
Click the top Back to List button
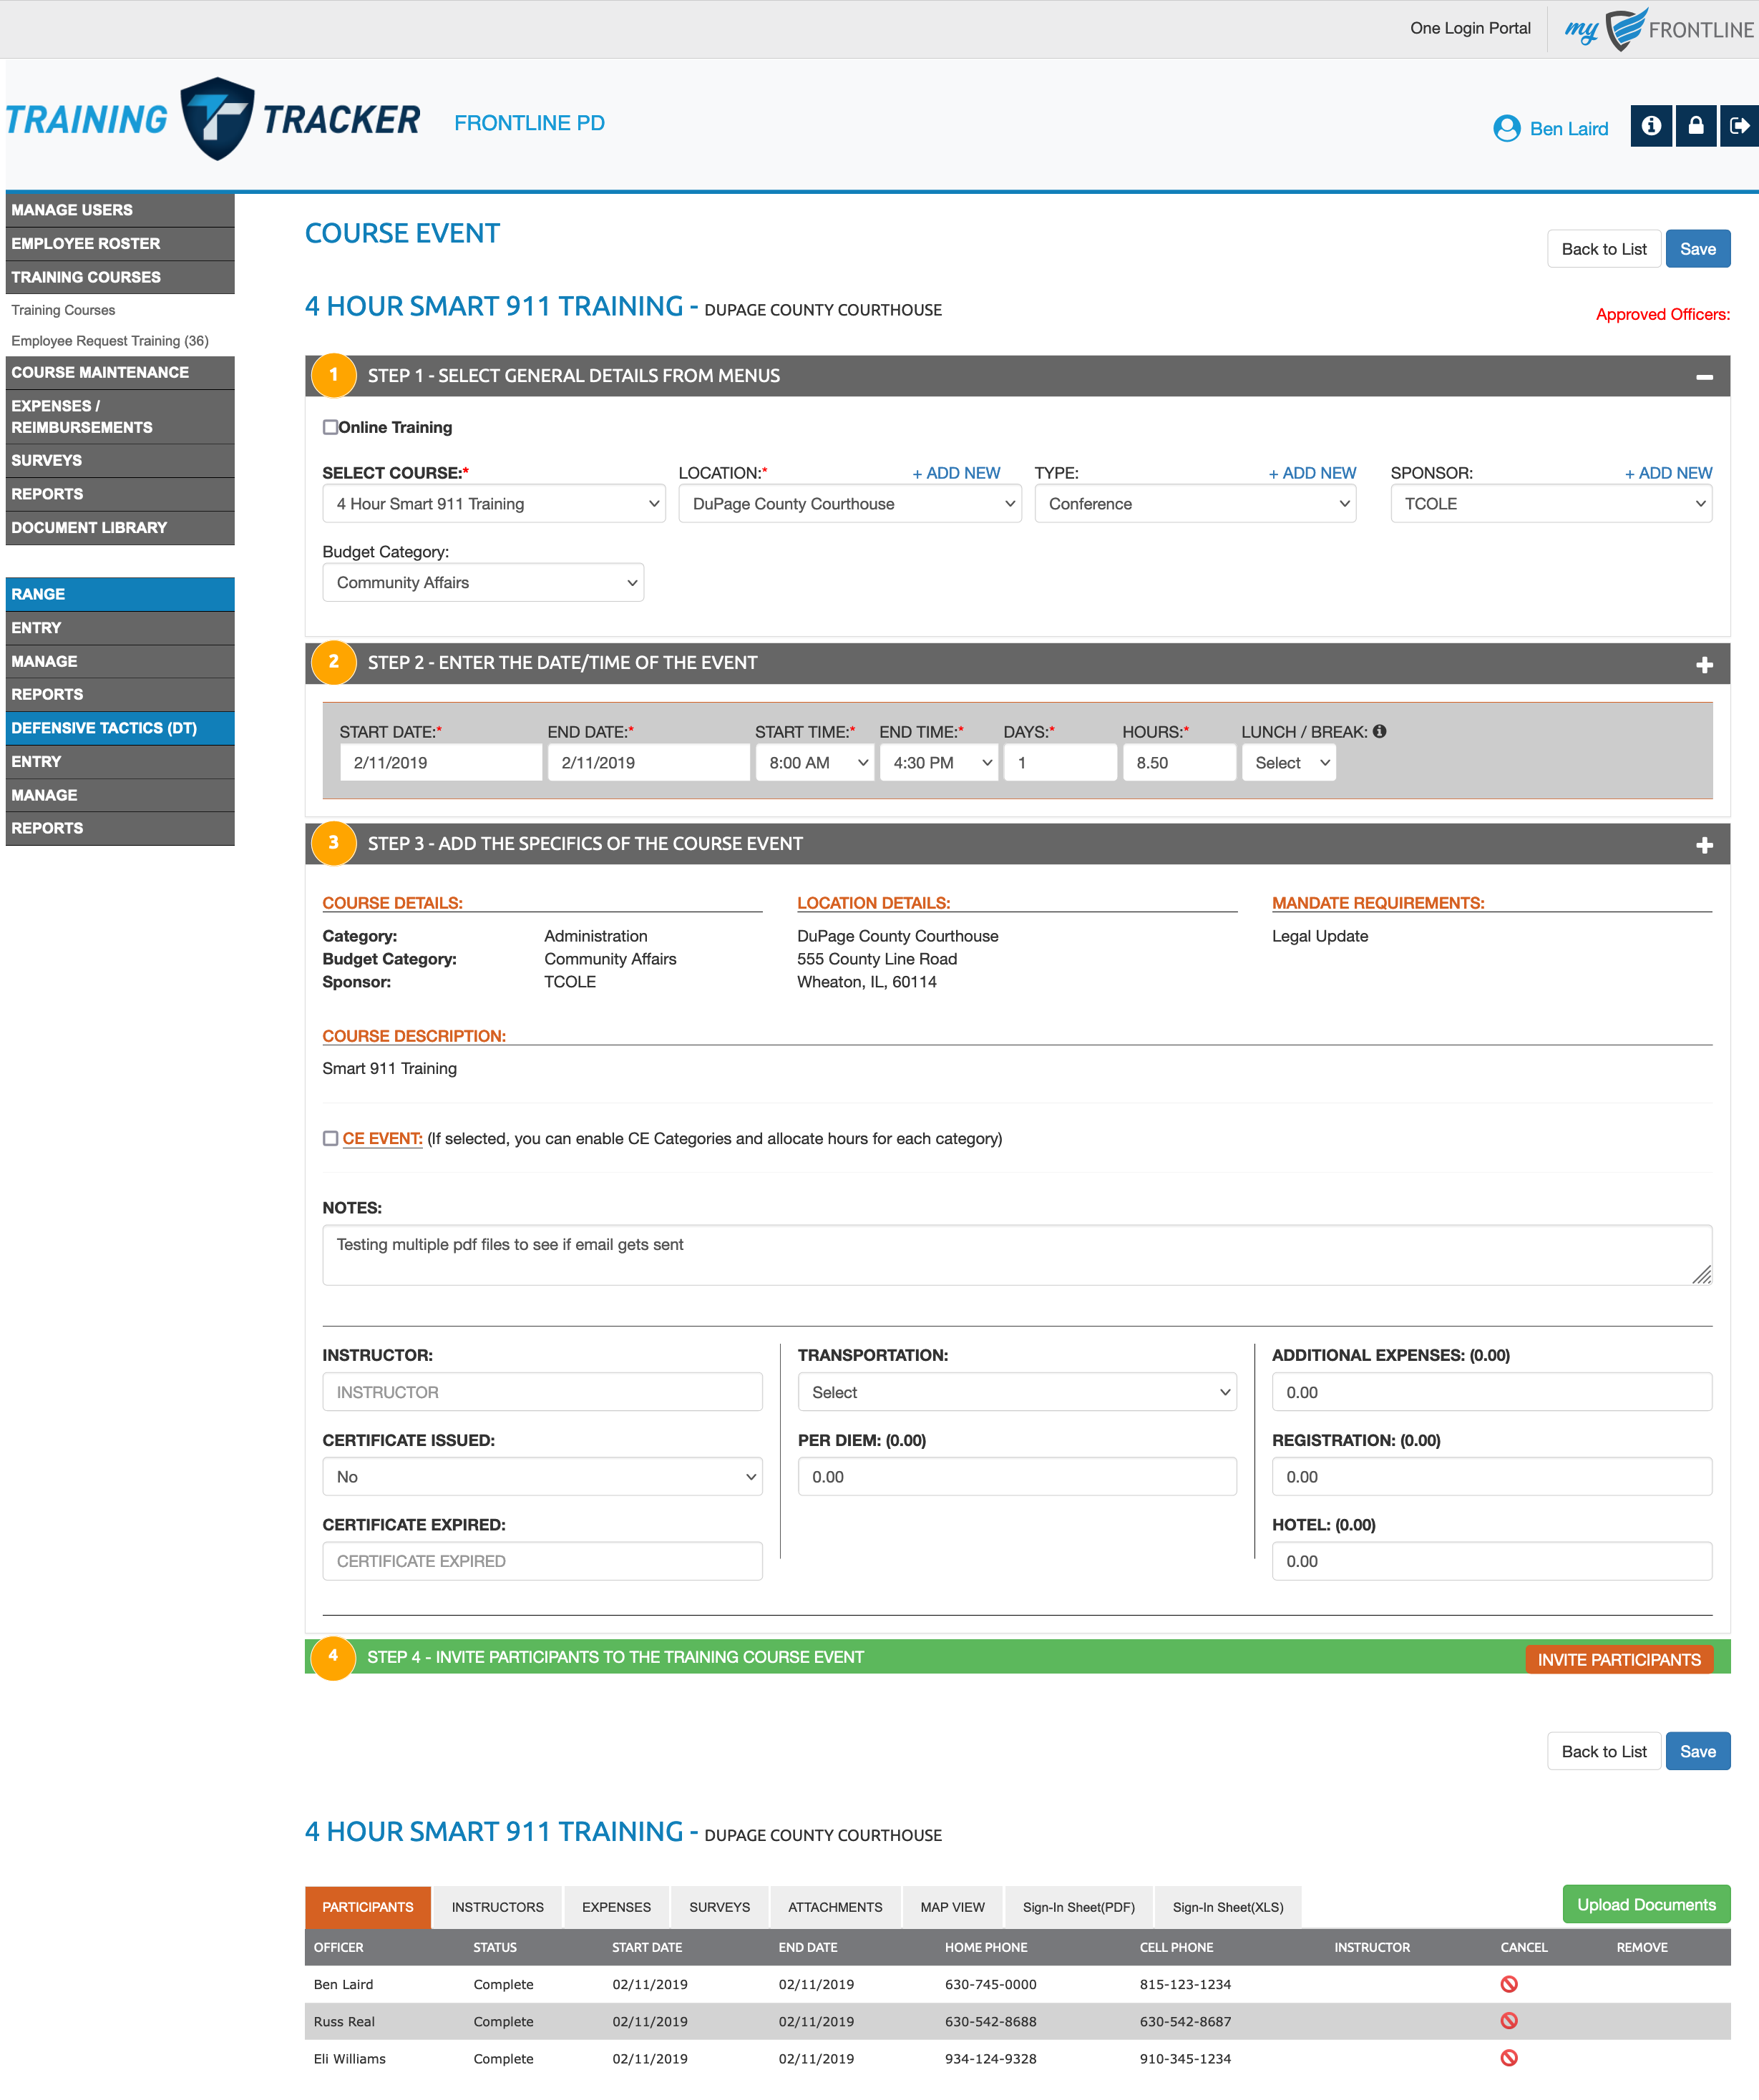pos(1604,249)
